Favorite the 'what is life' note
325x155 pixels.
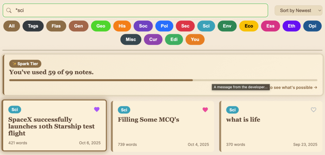(x=314, y=110)
